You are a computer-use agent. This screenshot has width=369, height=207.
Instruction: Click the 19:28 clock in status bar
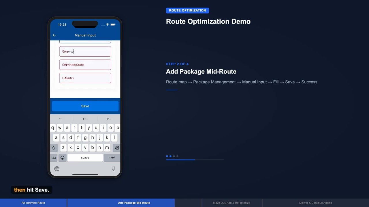(62, 24)
